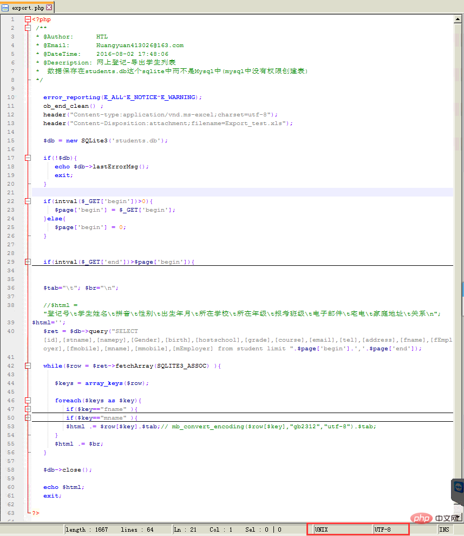Collapse the foreach block on line 46
The image size is (464, 536).
[28, 400]
